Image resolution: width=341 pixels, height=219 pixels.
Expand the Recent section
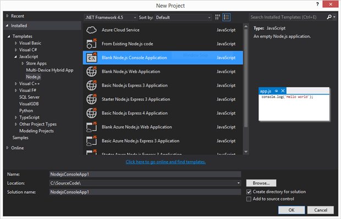7,16
